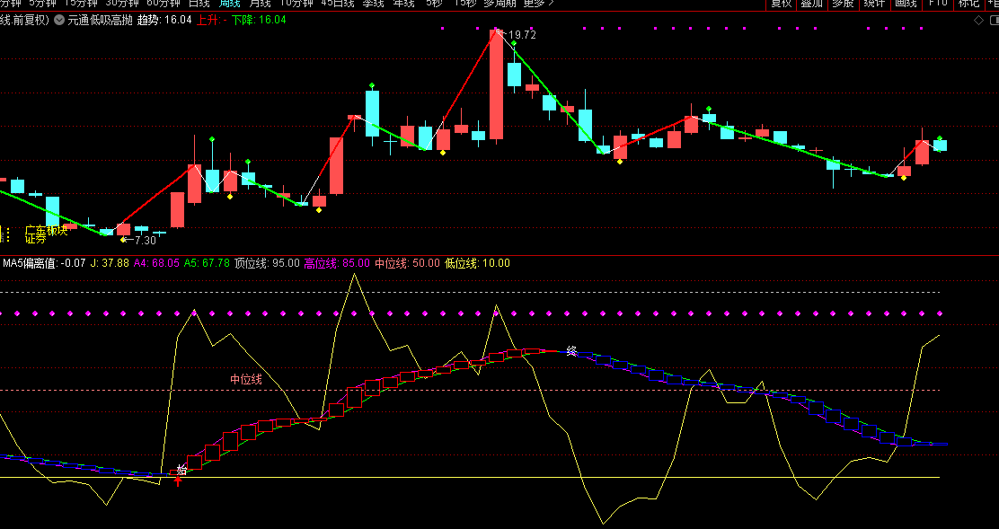Select the 30分钟 period tab
Screen dimensions: 999x529
pos(121,4)
